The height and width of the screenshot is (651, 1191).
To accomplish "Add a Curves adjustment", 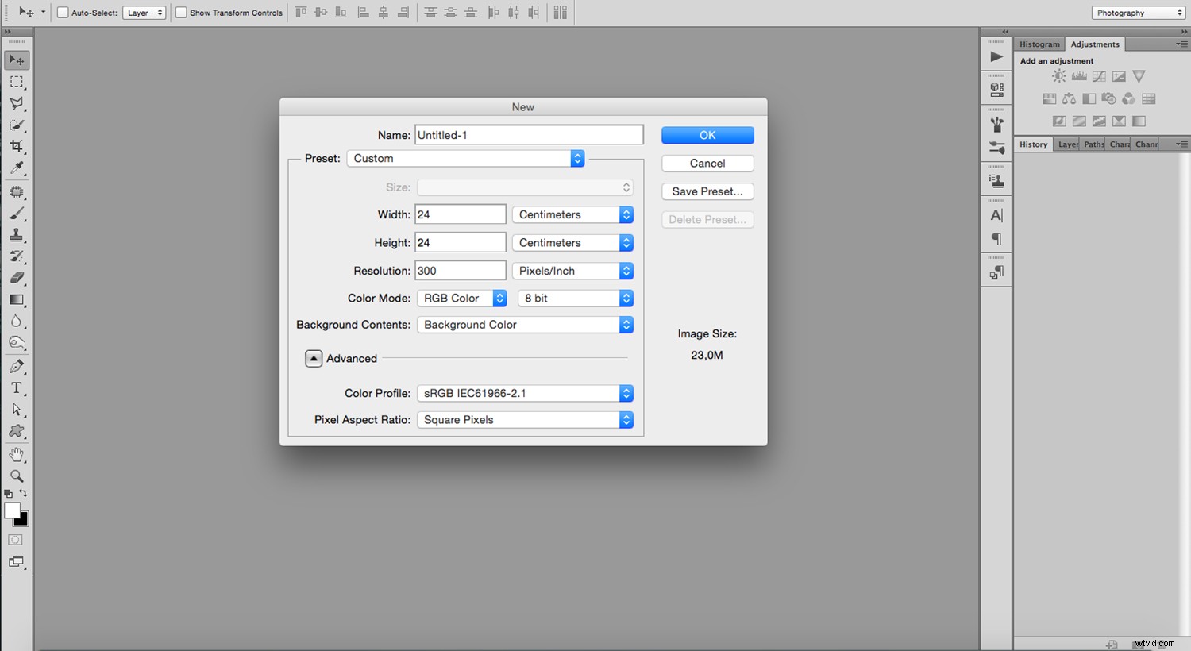I will pos(1099,75).
